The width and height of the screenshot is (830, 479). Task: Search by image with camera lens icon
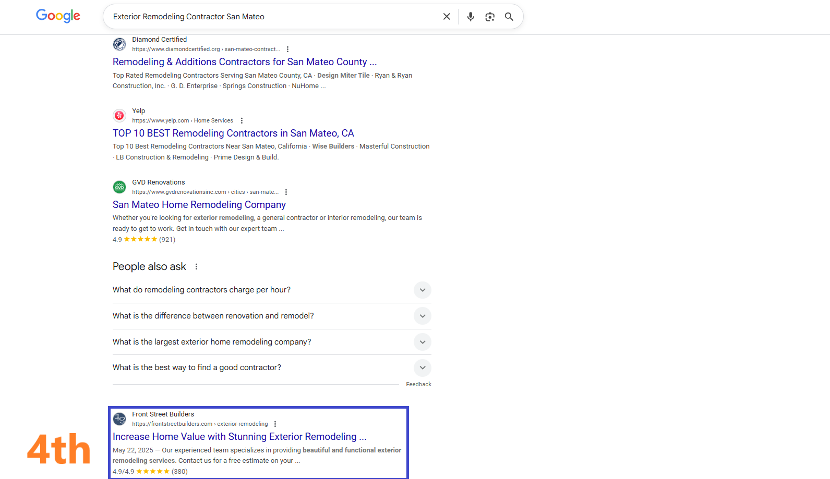tap(490, 17)
